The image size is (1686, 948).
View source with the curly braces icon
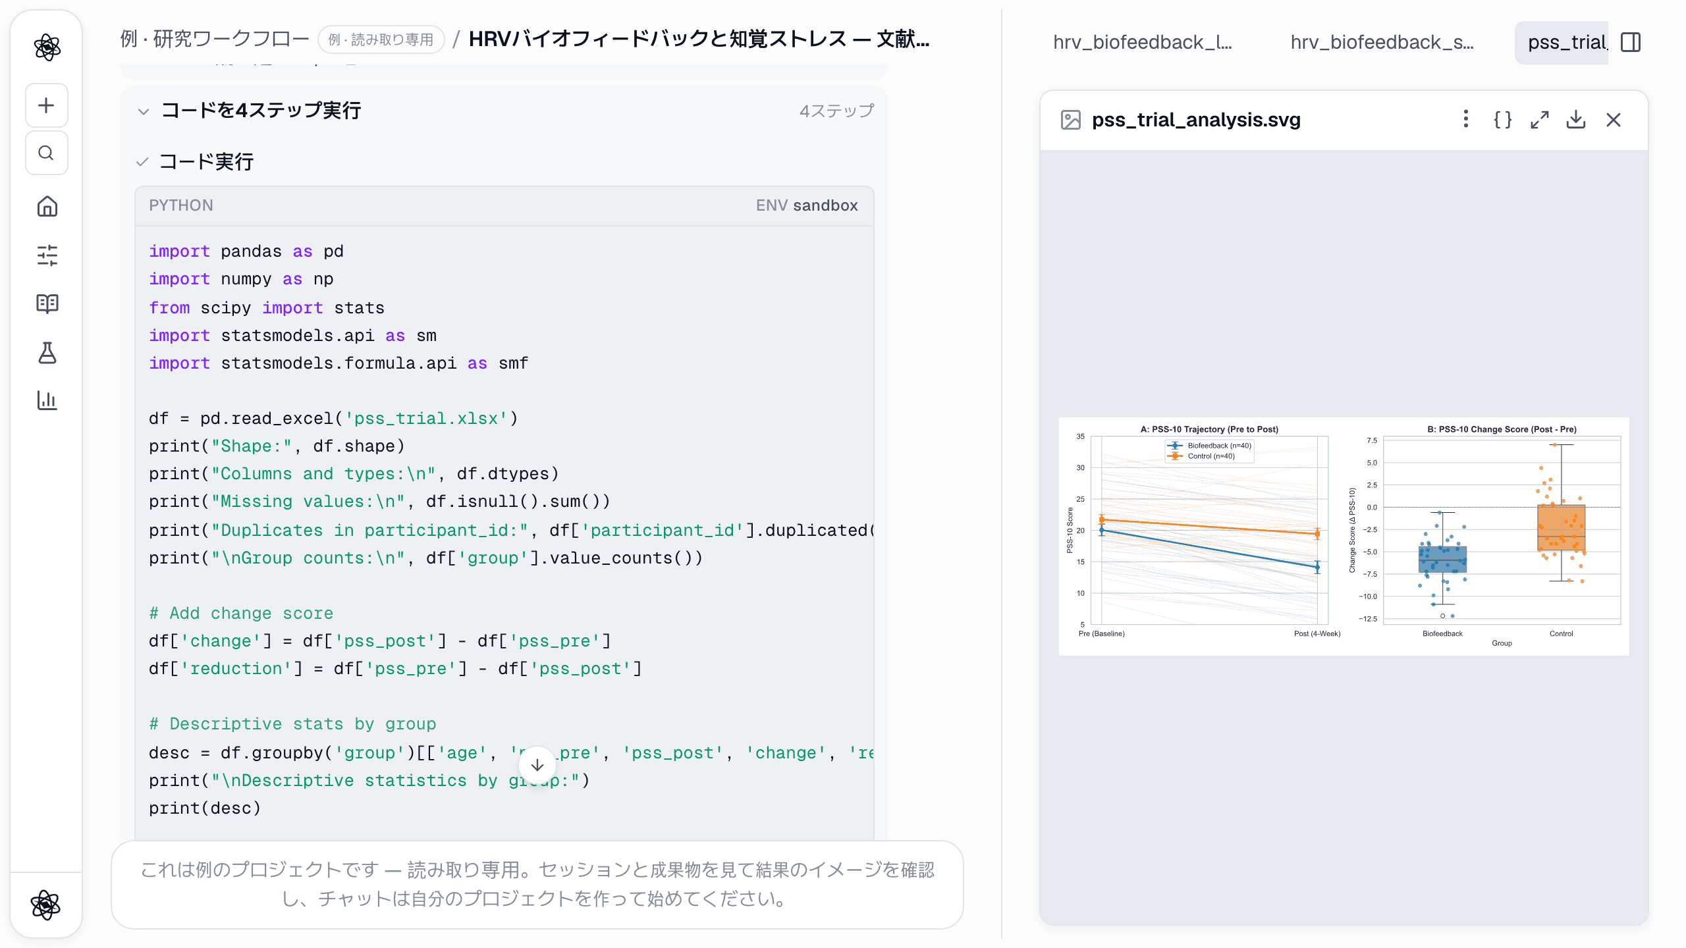(1503, 119)
